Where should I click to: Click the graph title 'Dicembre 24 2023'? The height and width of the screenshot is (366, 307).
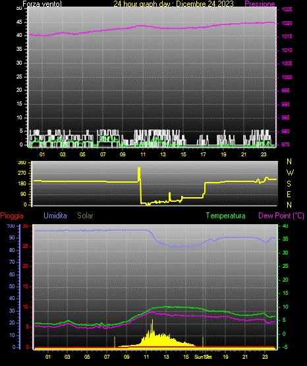click(205, 4)
